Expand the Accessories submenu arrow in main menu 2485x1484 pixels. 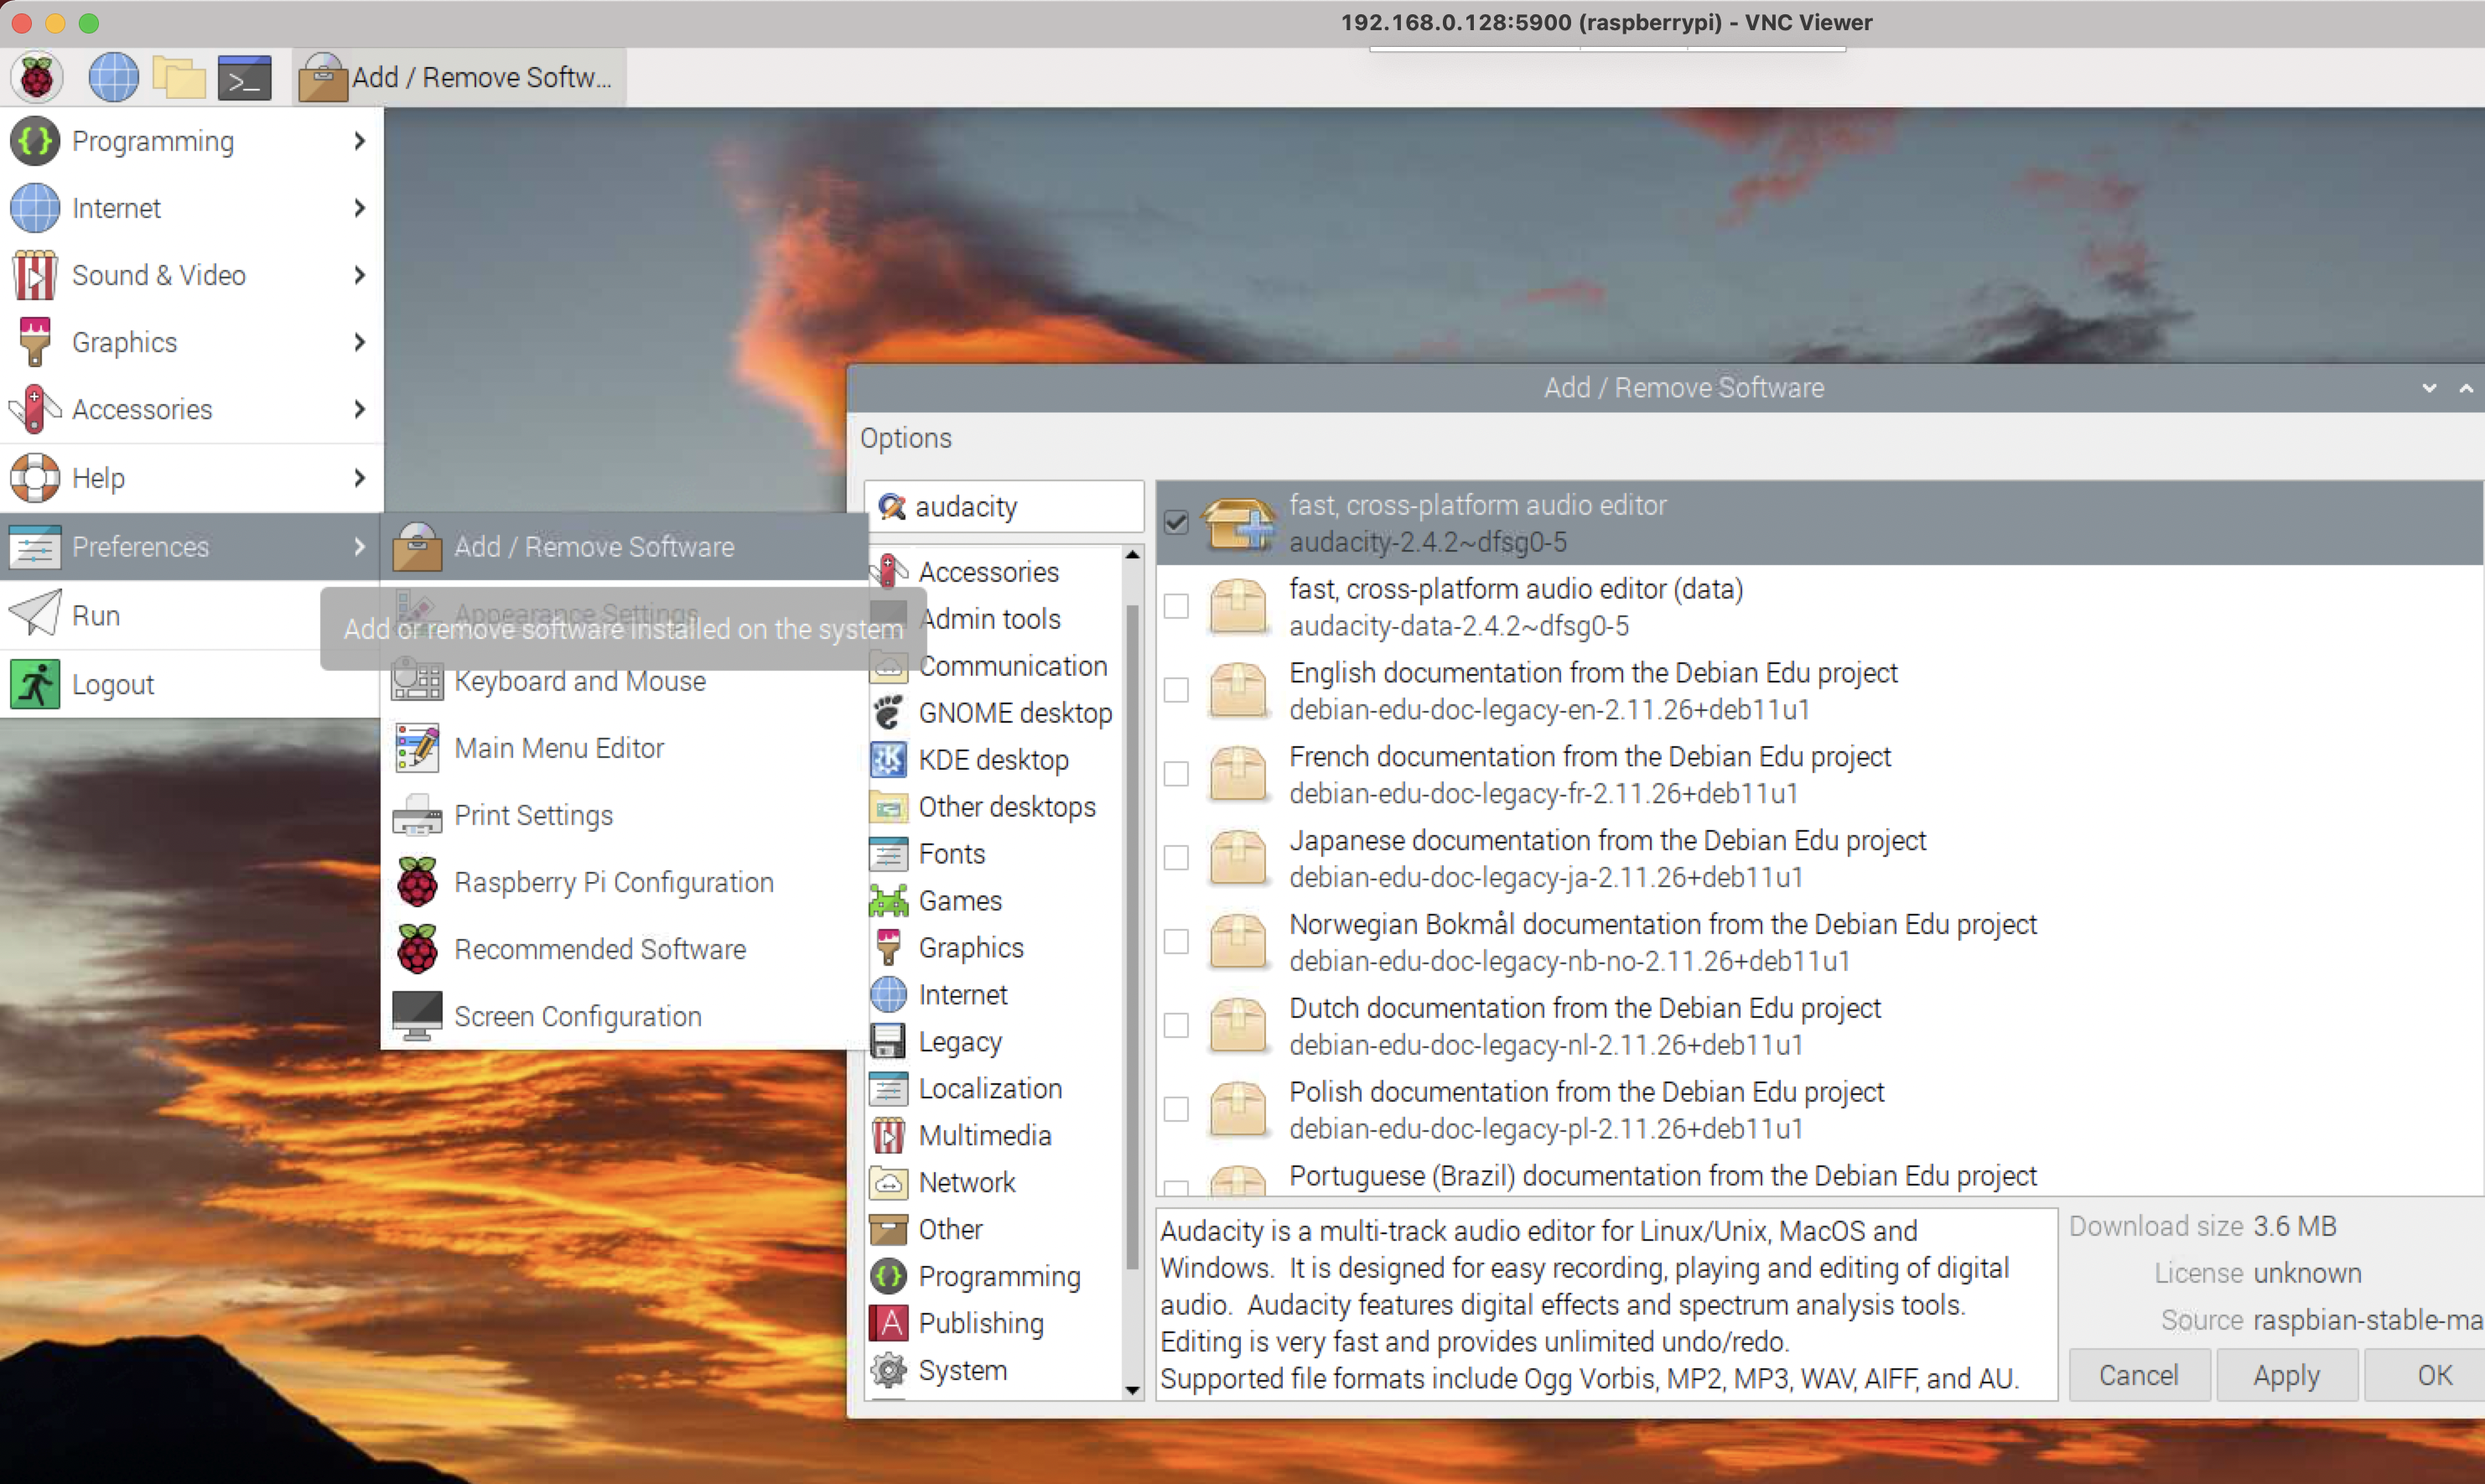(360, 409)
